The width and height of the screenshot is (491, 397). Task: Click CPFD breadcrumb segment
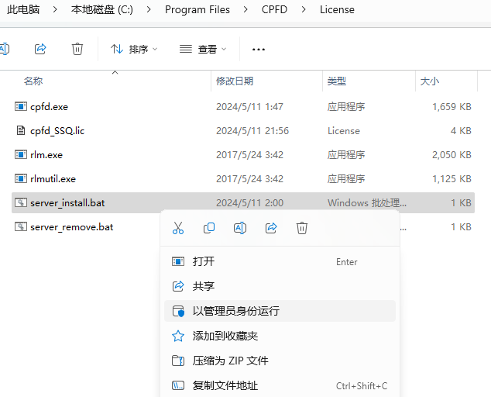274,9
